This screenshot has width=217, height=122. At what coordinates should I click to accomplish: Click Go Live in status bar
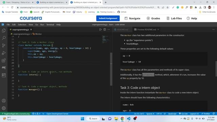coord(183,114)
